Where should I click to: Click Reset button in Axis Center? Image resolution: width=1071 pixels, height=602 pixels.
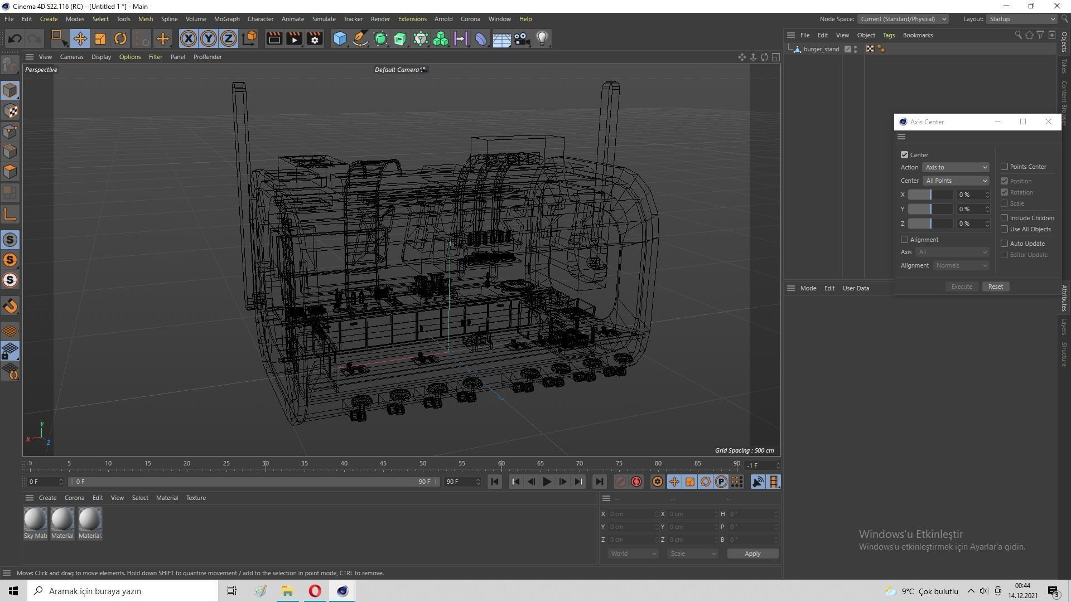pyautogui.click(x=995, y=287)
